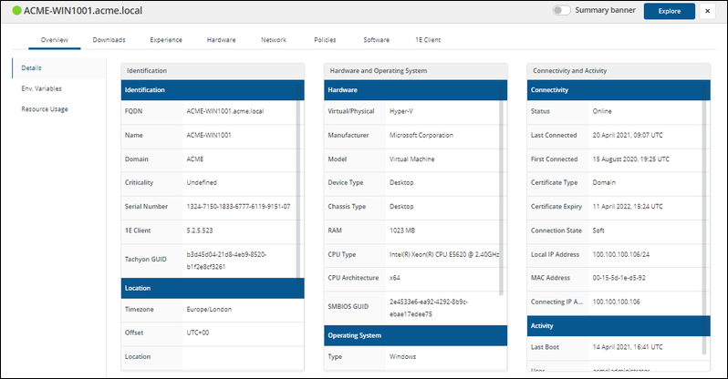Image resolution: width=728 pixels, height=379 pixels.
Task: Go to the Network tab
Action: click(274, 40)
